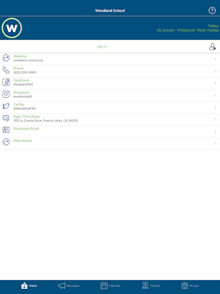Click the WoodlandPK8 Facebook handle text
This screenshot has width=220, height=294.
[x=23, y=84]
